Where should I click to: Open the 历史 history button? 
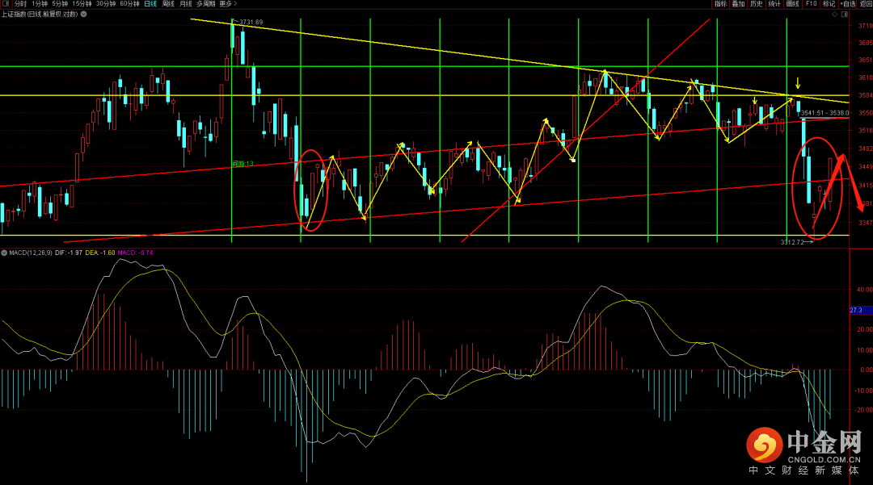[756, 4]
